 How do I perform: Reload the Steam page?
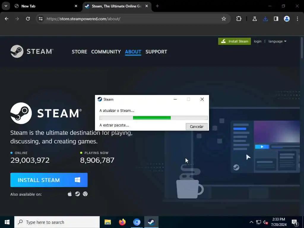point(28,19)
